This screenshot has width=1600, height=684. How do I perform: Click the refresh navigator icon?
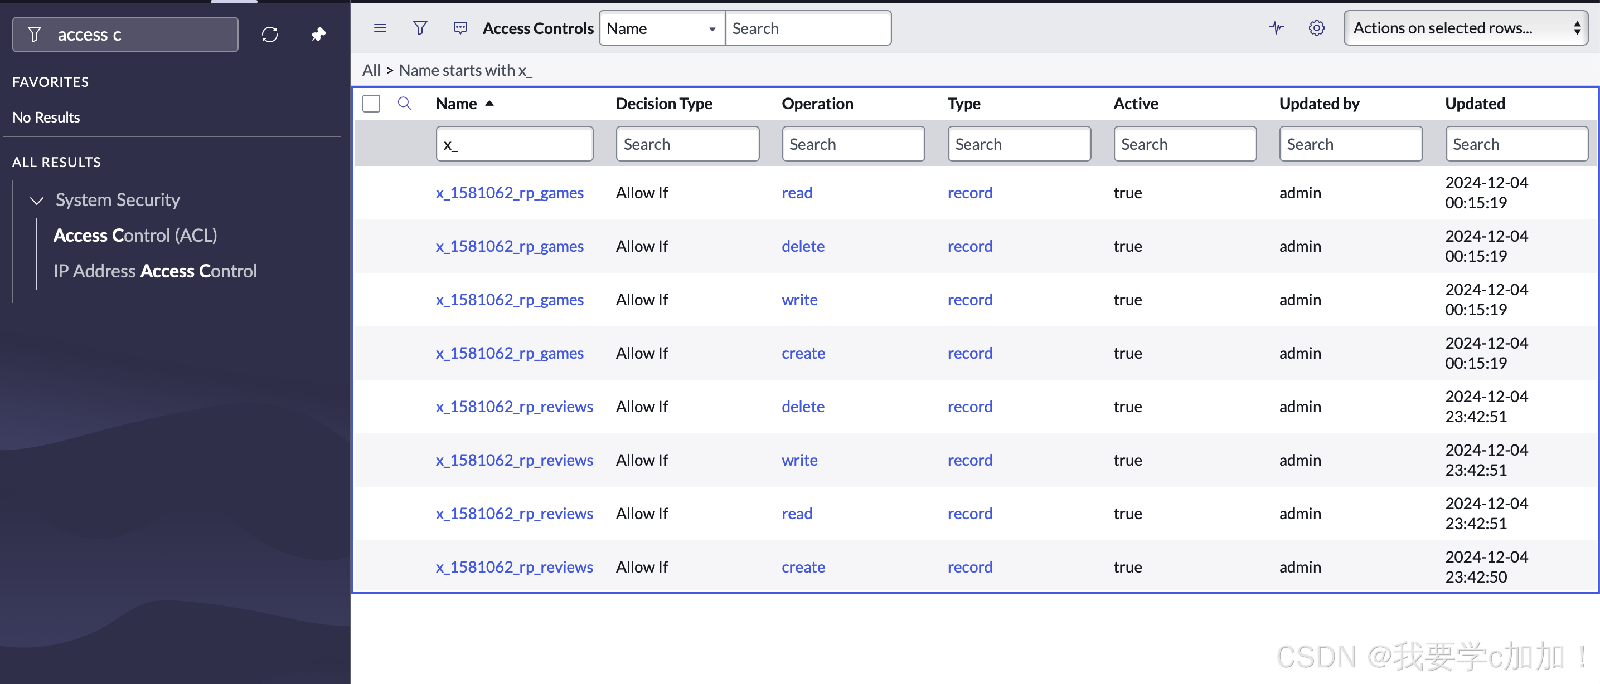click(270, 35)
